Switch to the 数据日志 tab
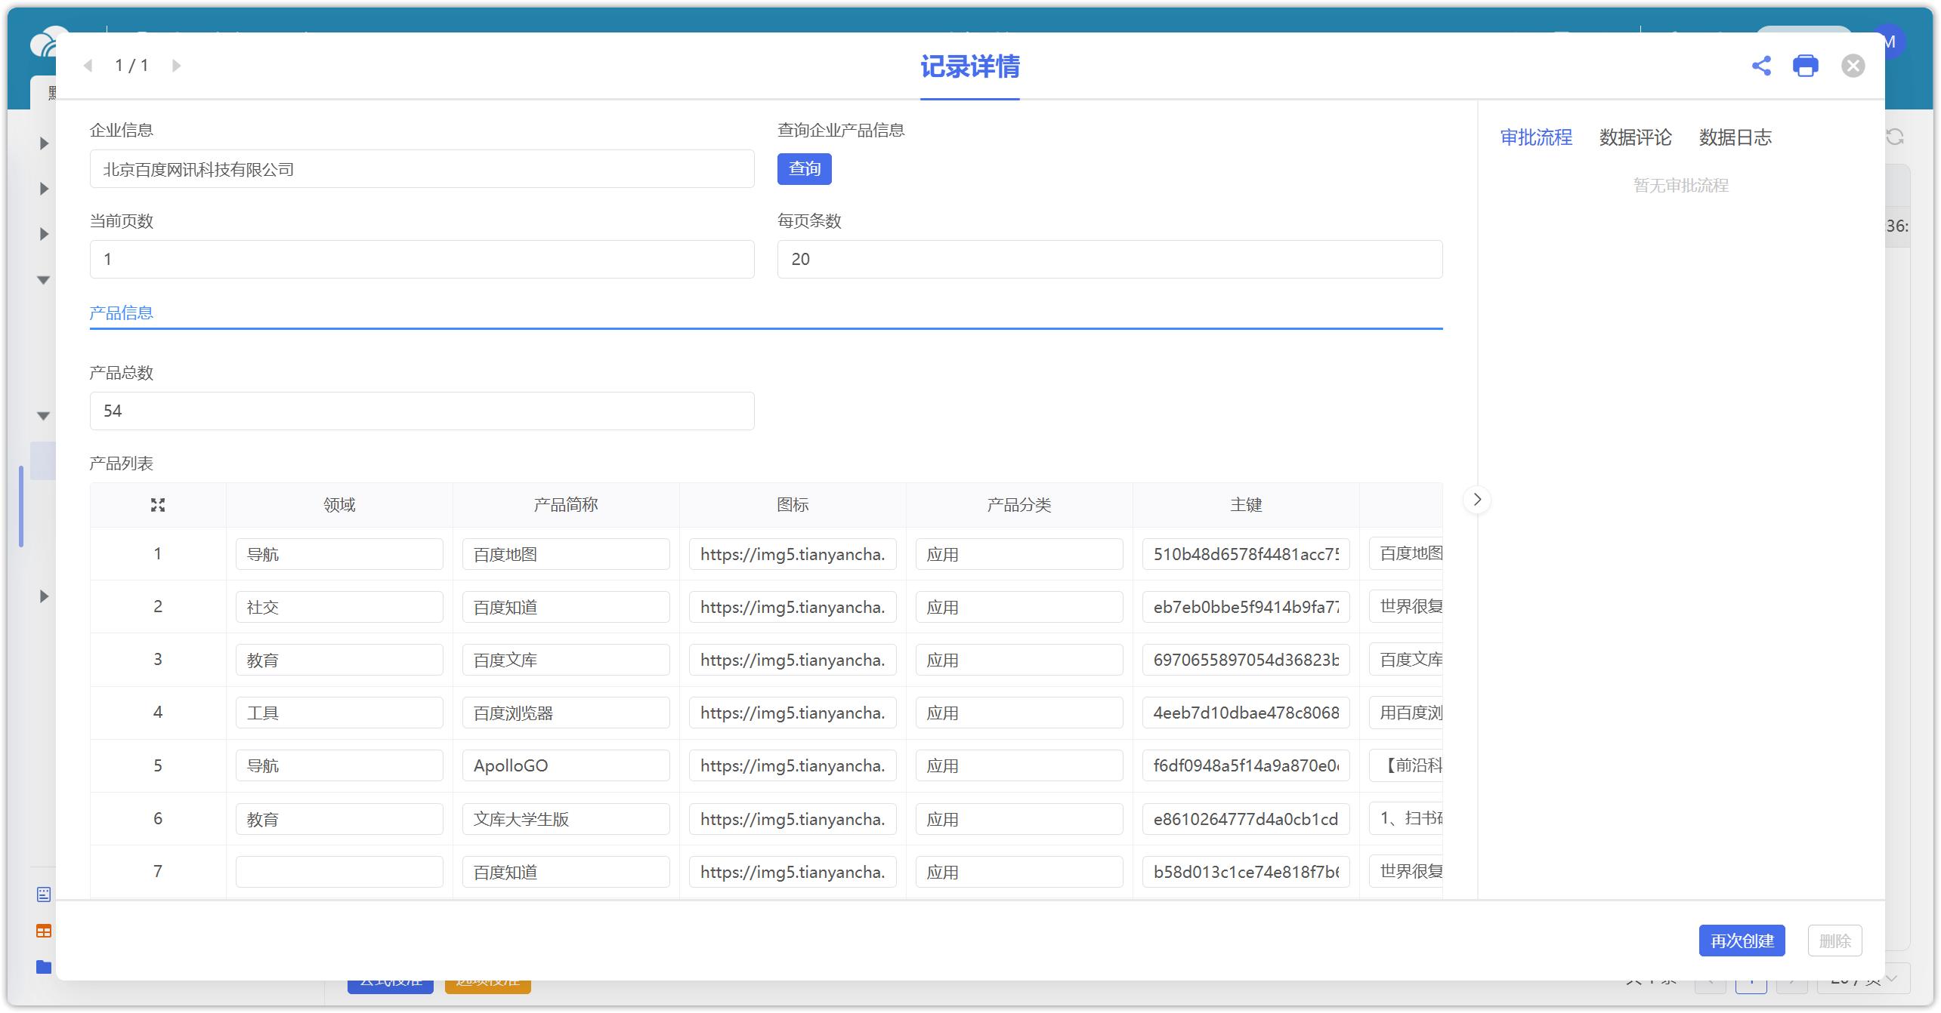This screenshot has height=1013, width=1941. pos(1735,137)
